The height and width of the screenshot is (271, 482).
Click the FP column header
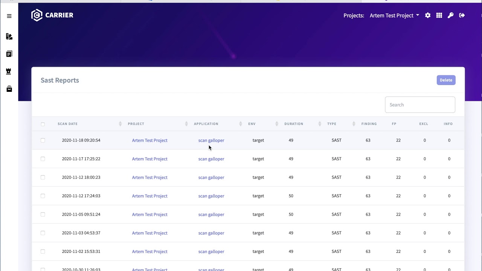(394, 124)
